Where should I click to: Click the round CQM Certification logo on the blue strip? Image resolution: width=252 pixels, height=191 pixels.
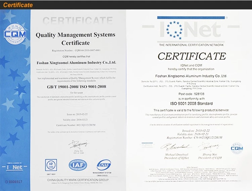click(15, 34)
